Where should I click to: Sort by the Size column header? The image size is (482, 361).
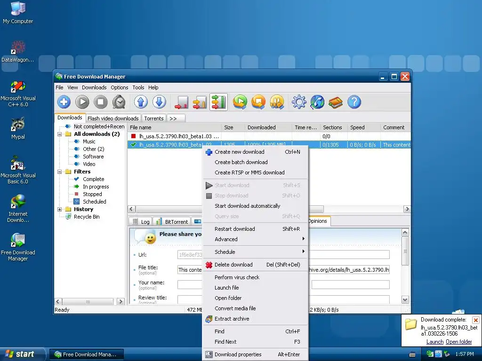(x=233, y=127)
